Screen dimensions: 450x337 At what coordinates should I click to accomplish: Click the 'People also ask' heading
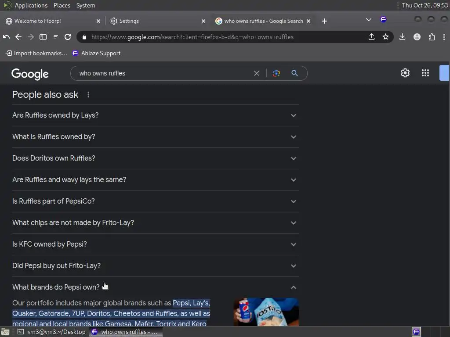pyautogui.click(x=45, y=95)
